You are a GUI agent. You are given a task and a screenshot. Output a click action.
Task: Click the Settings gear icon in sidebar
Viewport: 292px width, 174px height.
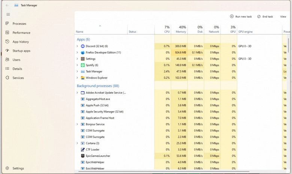[7, 168]
